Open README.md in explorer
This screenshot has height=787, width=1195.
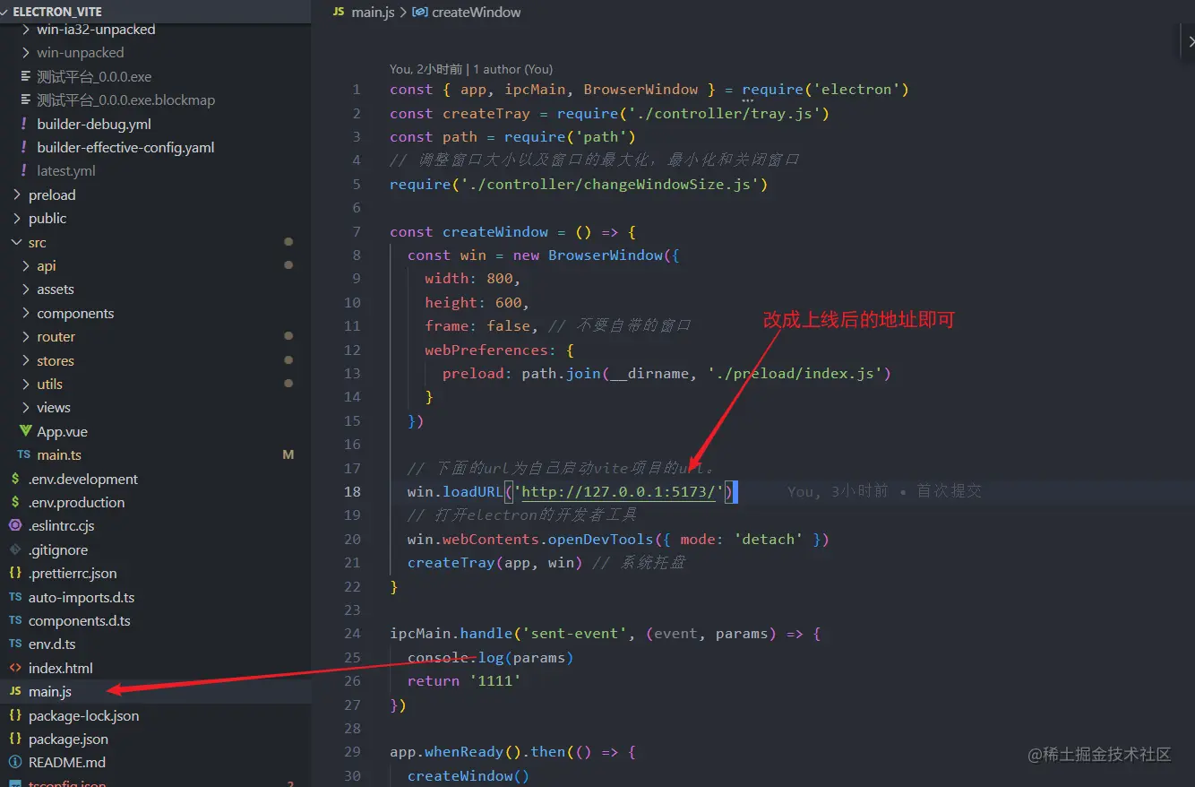[x=66, y=763]
